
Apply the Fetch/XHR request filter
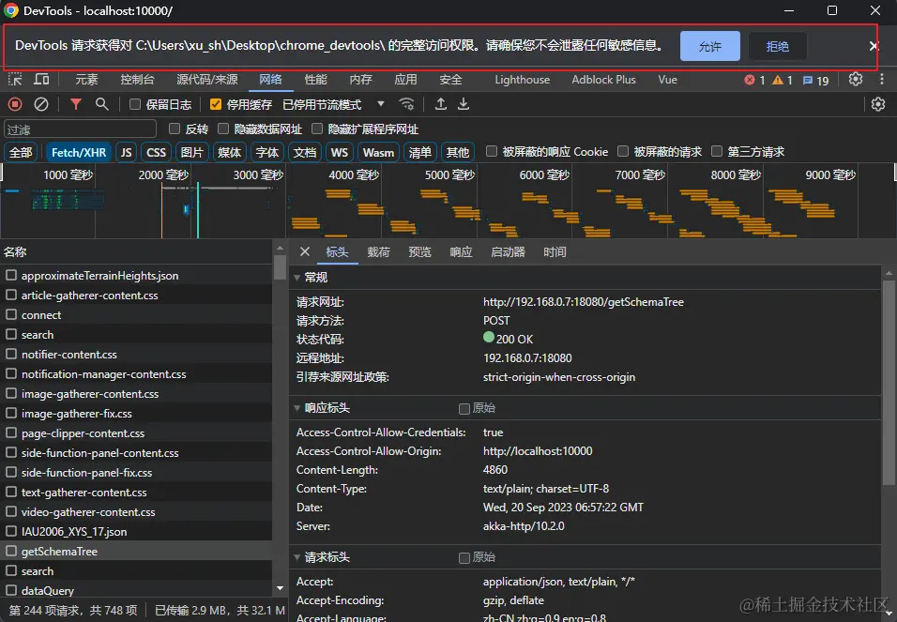click(79, 151)
